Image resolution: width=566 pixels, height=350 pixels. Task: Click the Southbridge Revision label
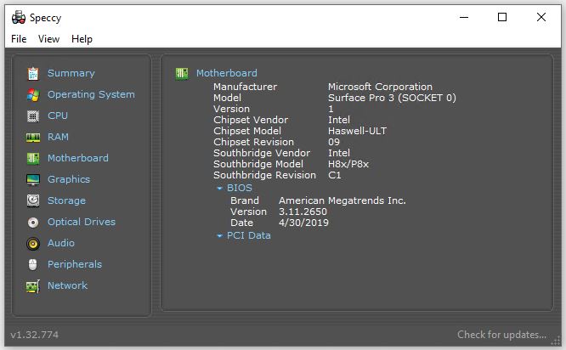[x=264, y=175]
